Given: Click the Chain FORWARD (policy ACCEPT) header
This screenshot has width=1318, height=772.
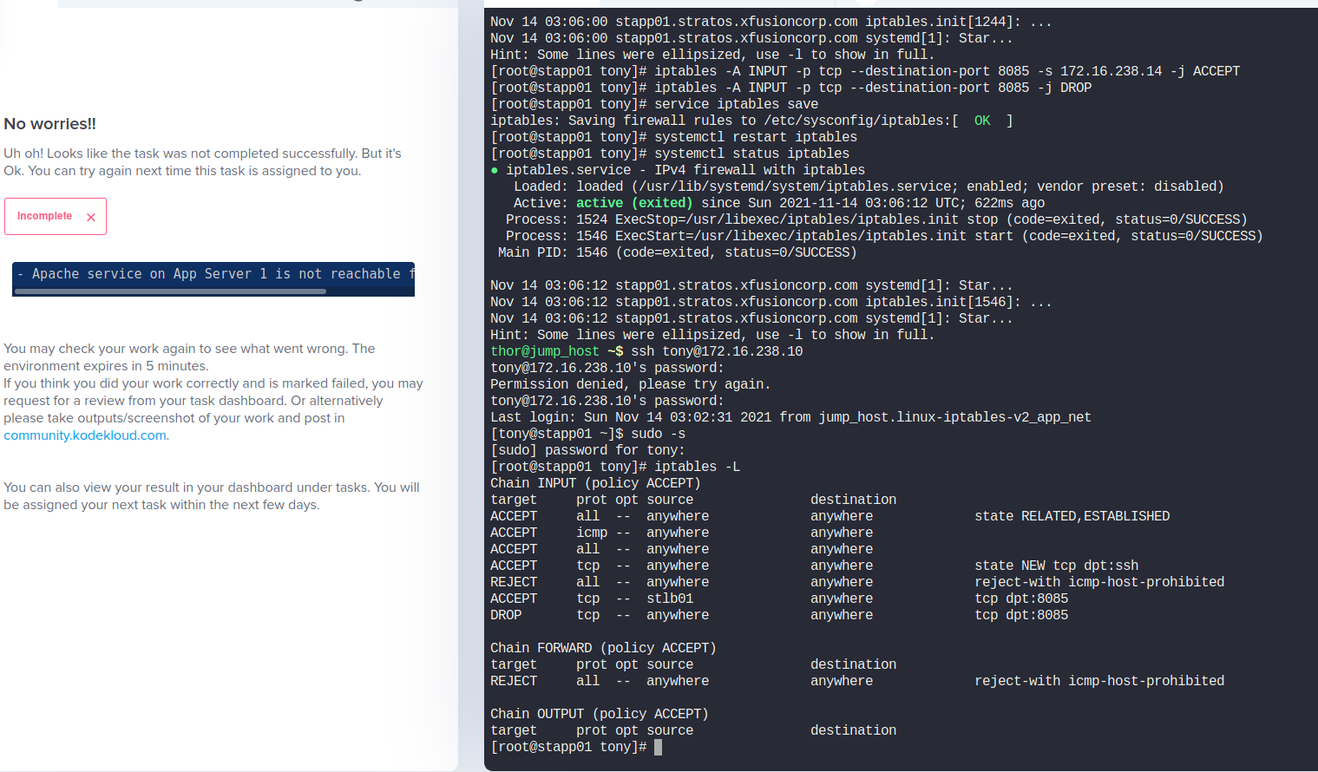Looking at the screenshot, I should pos(603,648).
